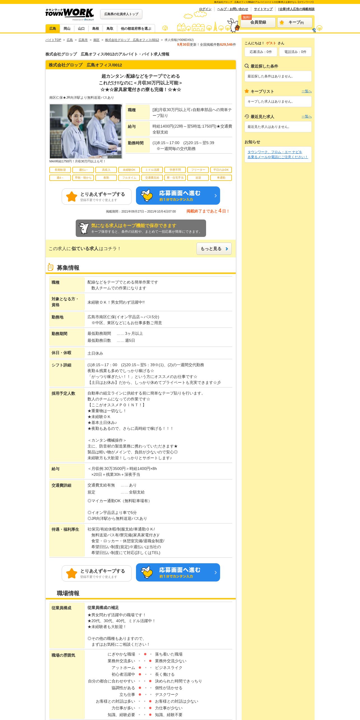Select the 岡山 tab

pyautogui.click(x=67, y=29)
